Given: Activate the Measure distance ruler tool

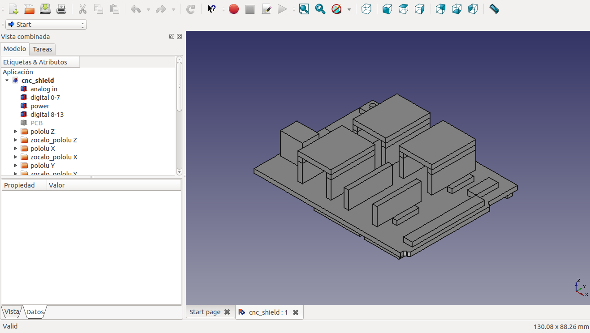Looking at the screenshot, I should point(494,9).
